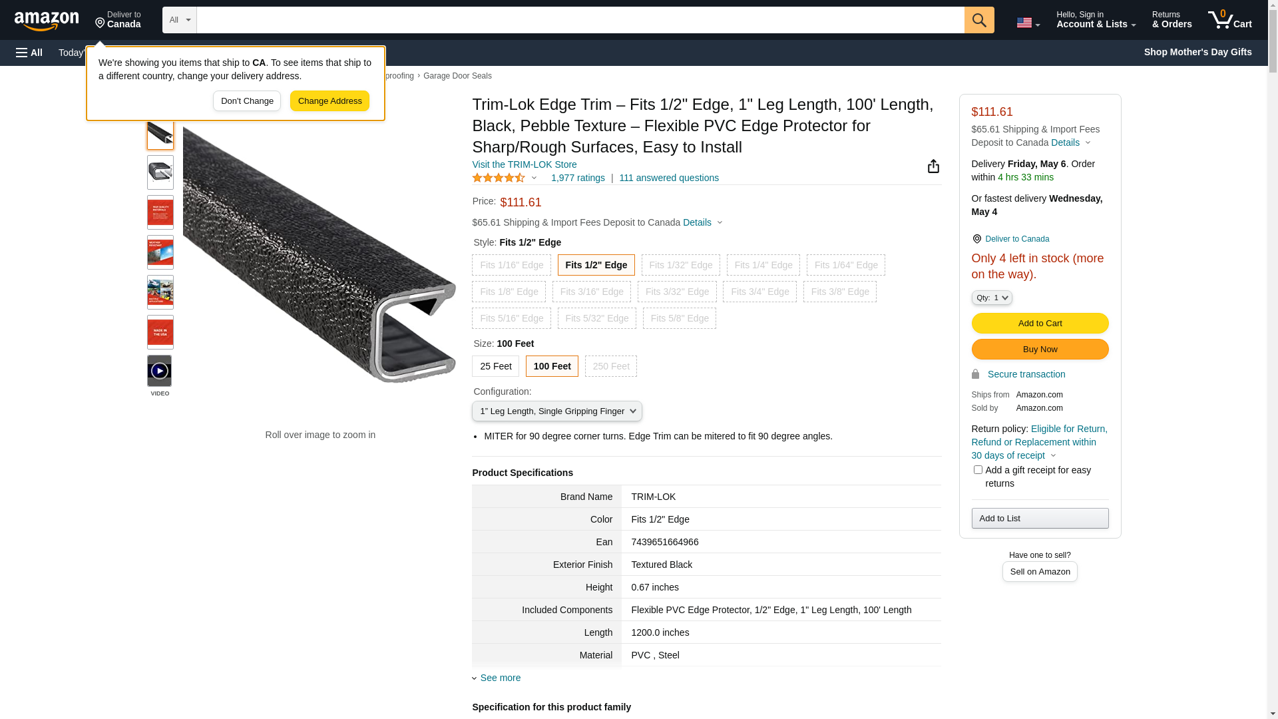Check the gift receipt checkbox
1278x719 pixels.
point(978,470)
